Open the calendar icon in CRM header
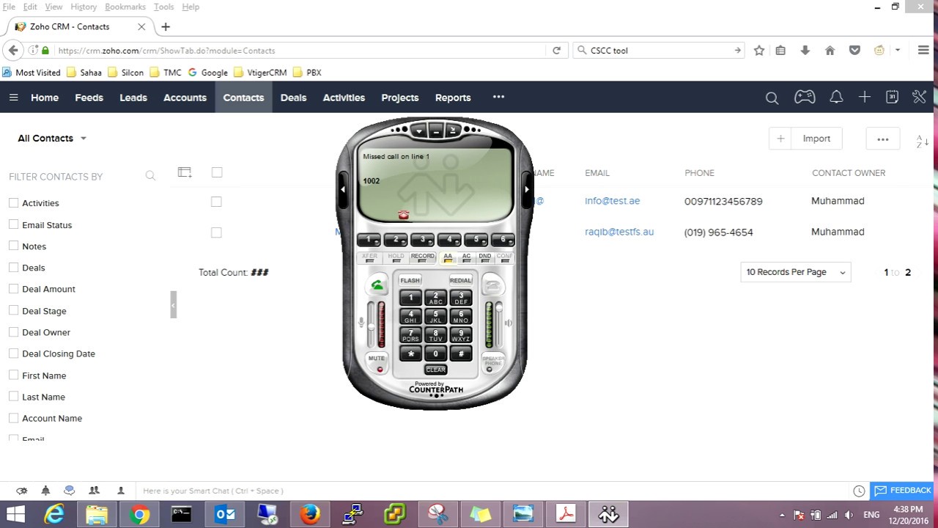 (x=892, y=97)
